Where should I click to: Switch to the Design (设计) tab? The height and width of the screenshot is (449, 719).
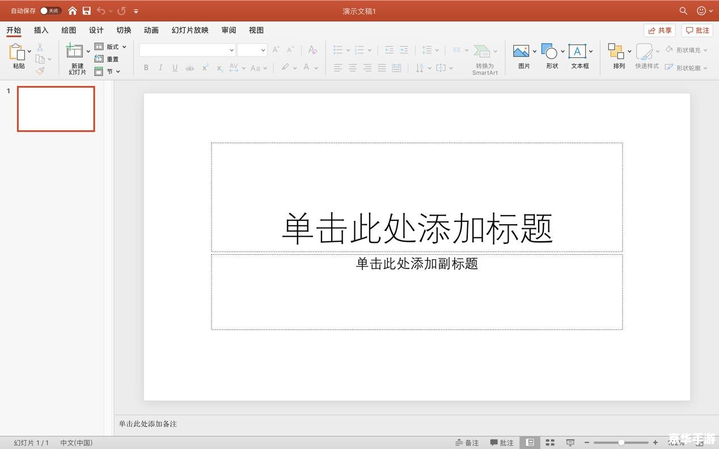[x=96, y=30]
